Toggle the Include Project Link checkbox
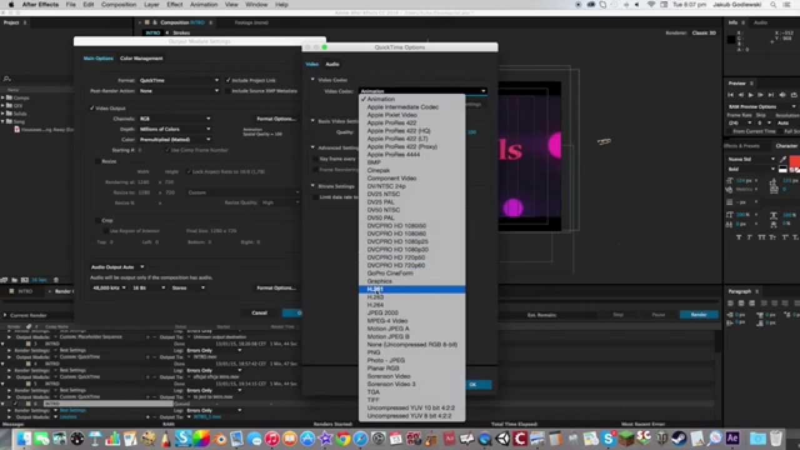The height and width of the screenshot is (450, 800). 228,81
